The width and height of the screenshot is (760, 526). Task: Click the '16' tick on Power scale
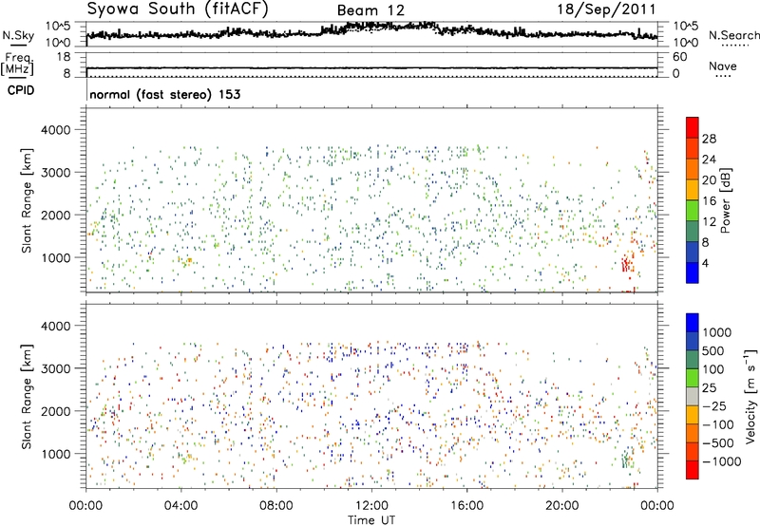[709, 201]
